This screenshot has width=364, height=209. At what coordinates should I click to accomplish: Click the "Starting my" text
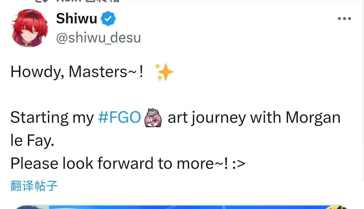52,118
